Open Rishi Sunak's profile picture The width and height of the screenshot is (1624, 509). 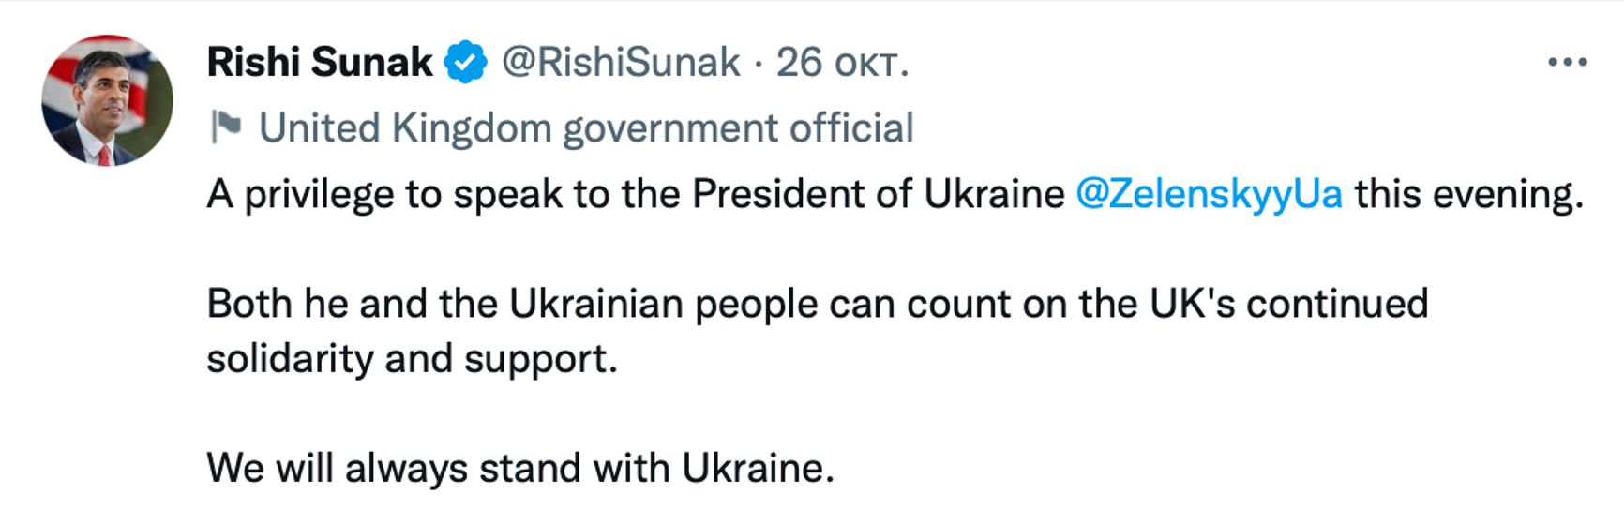(107, 100)
